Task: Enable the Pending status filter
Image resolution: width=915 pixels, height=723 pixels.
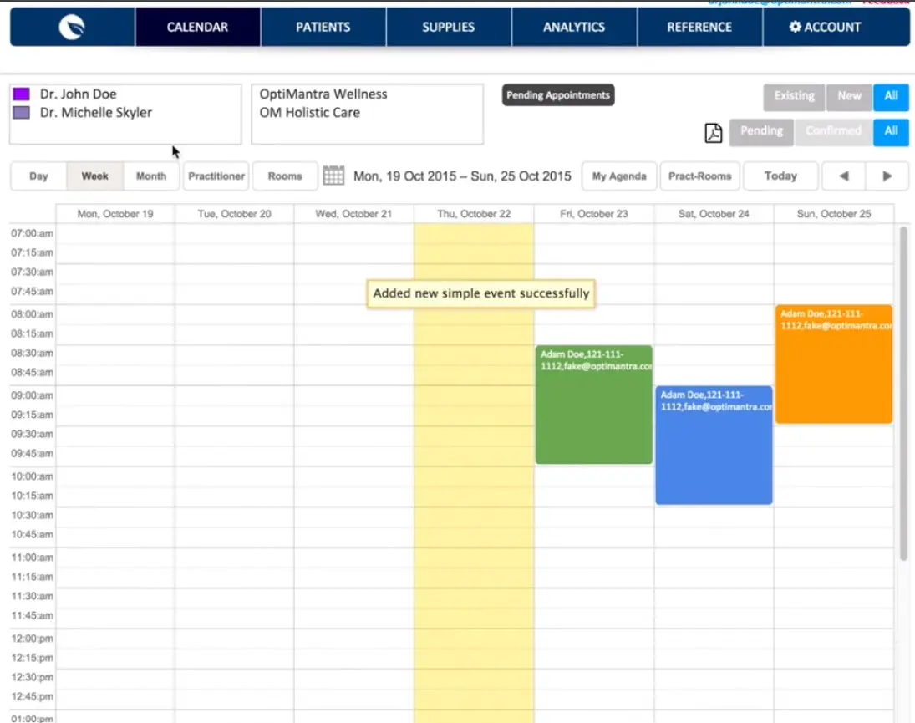Action: point(761,131)
